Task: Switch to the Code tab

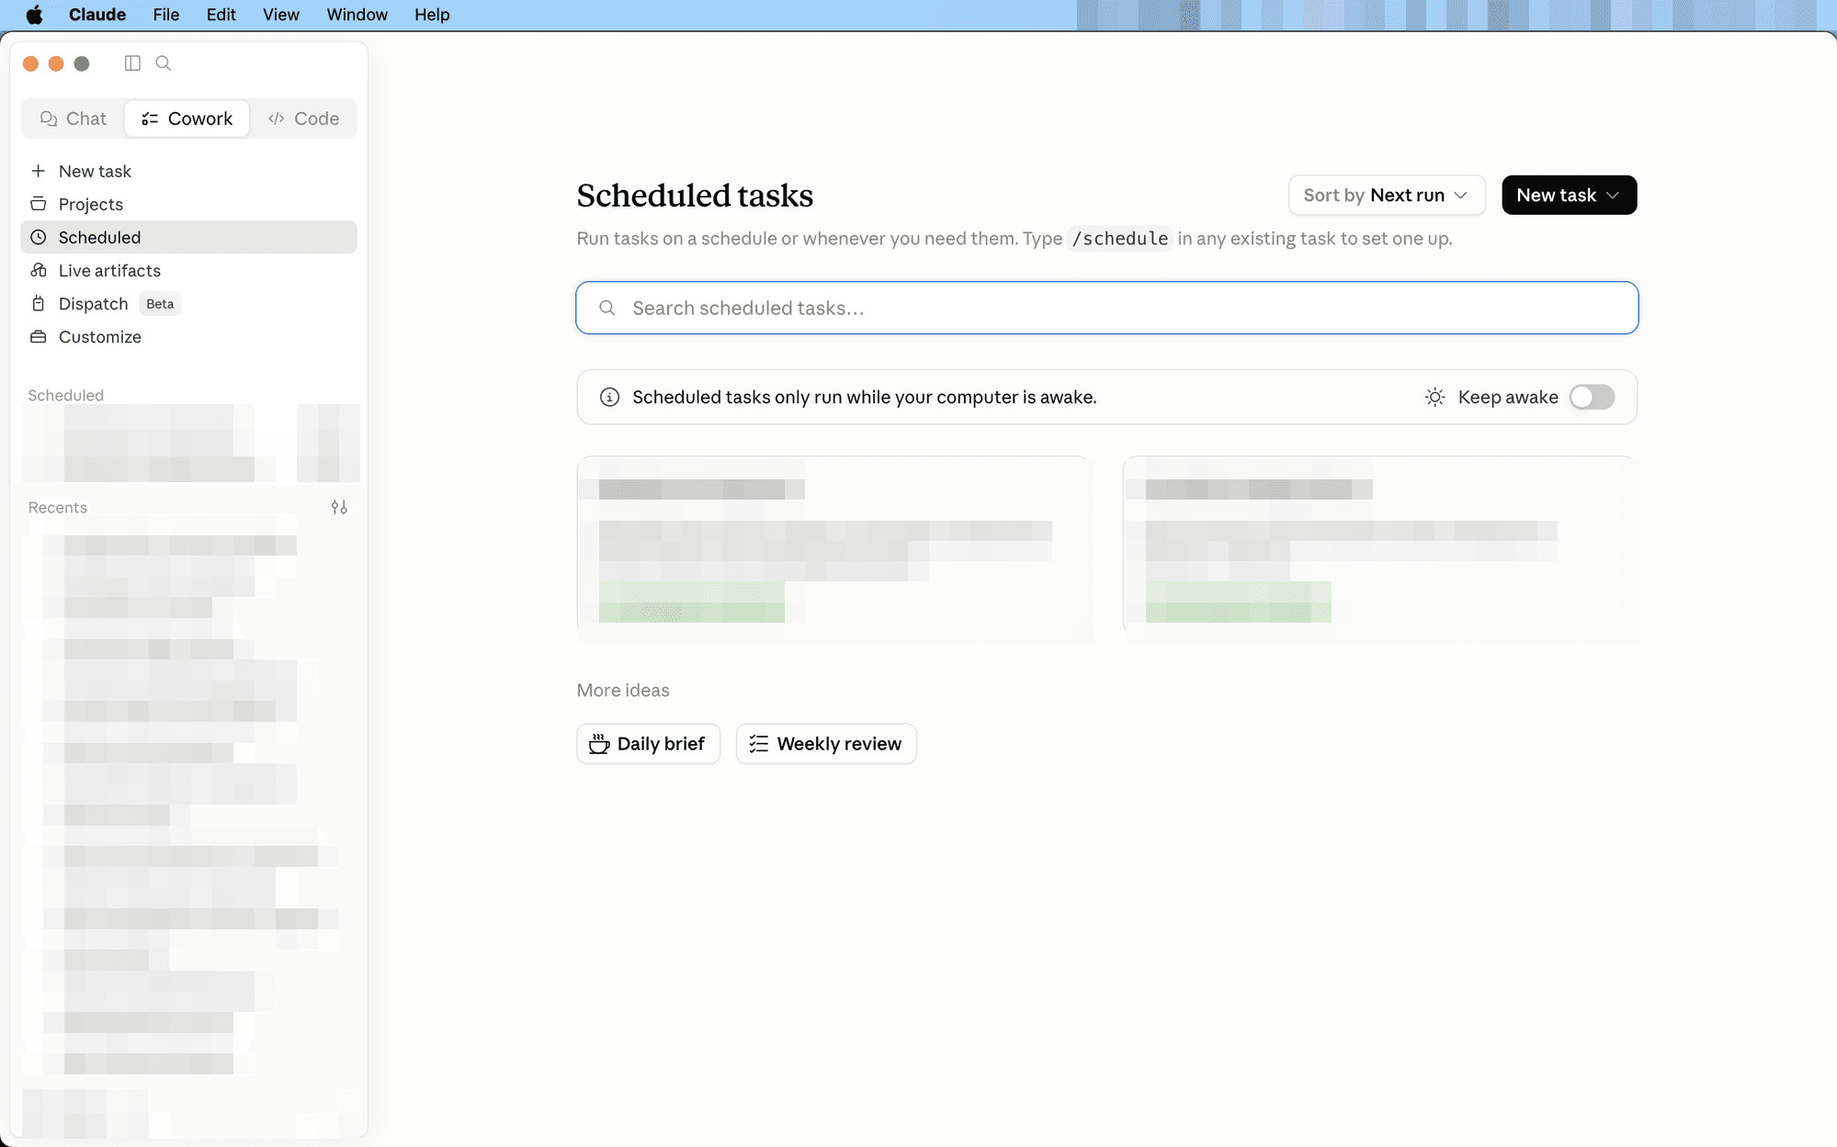Action: click(x=303, y=118)
